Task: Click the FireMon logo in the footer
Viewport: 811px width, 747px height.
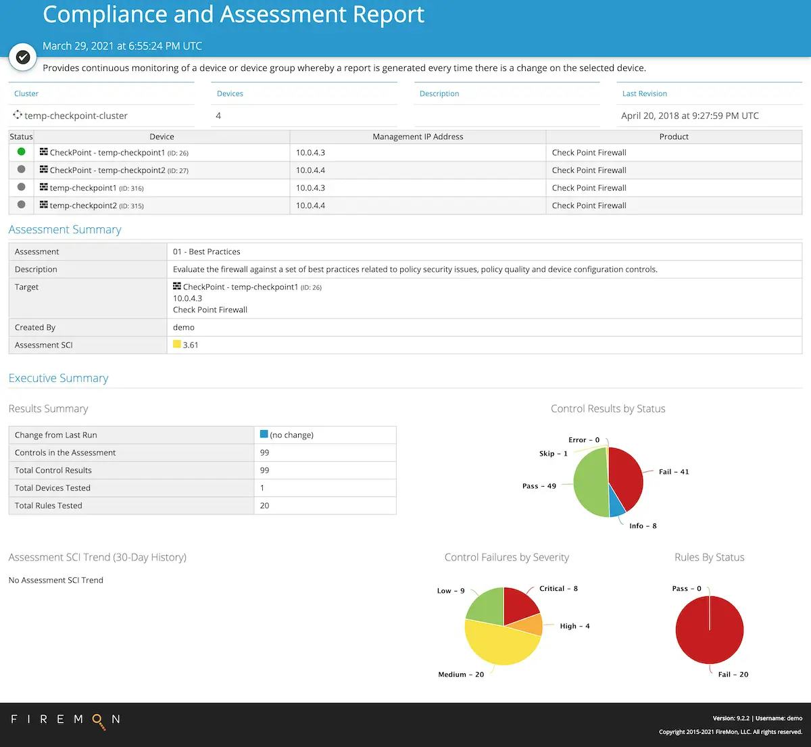Action: (x=64, y=719)
